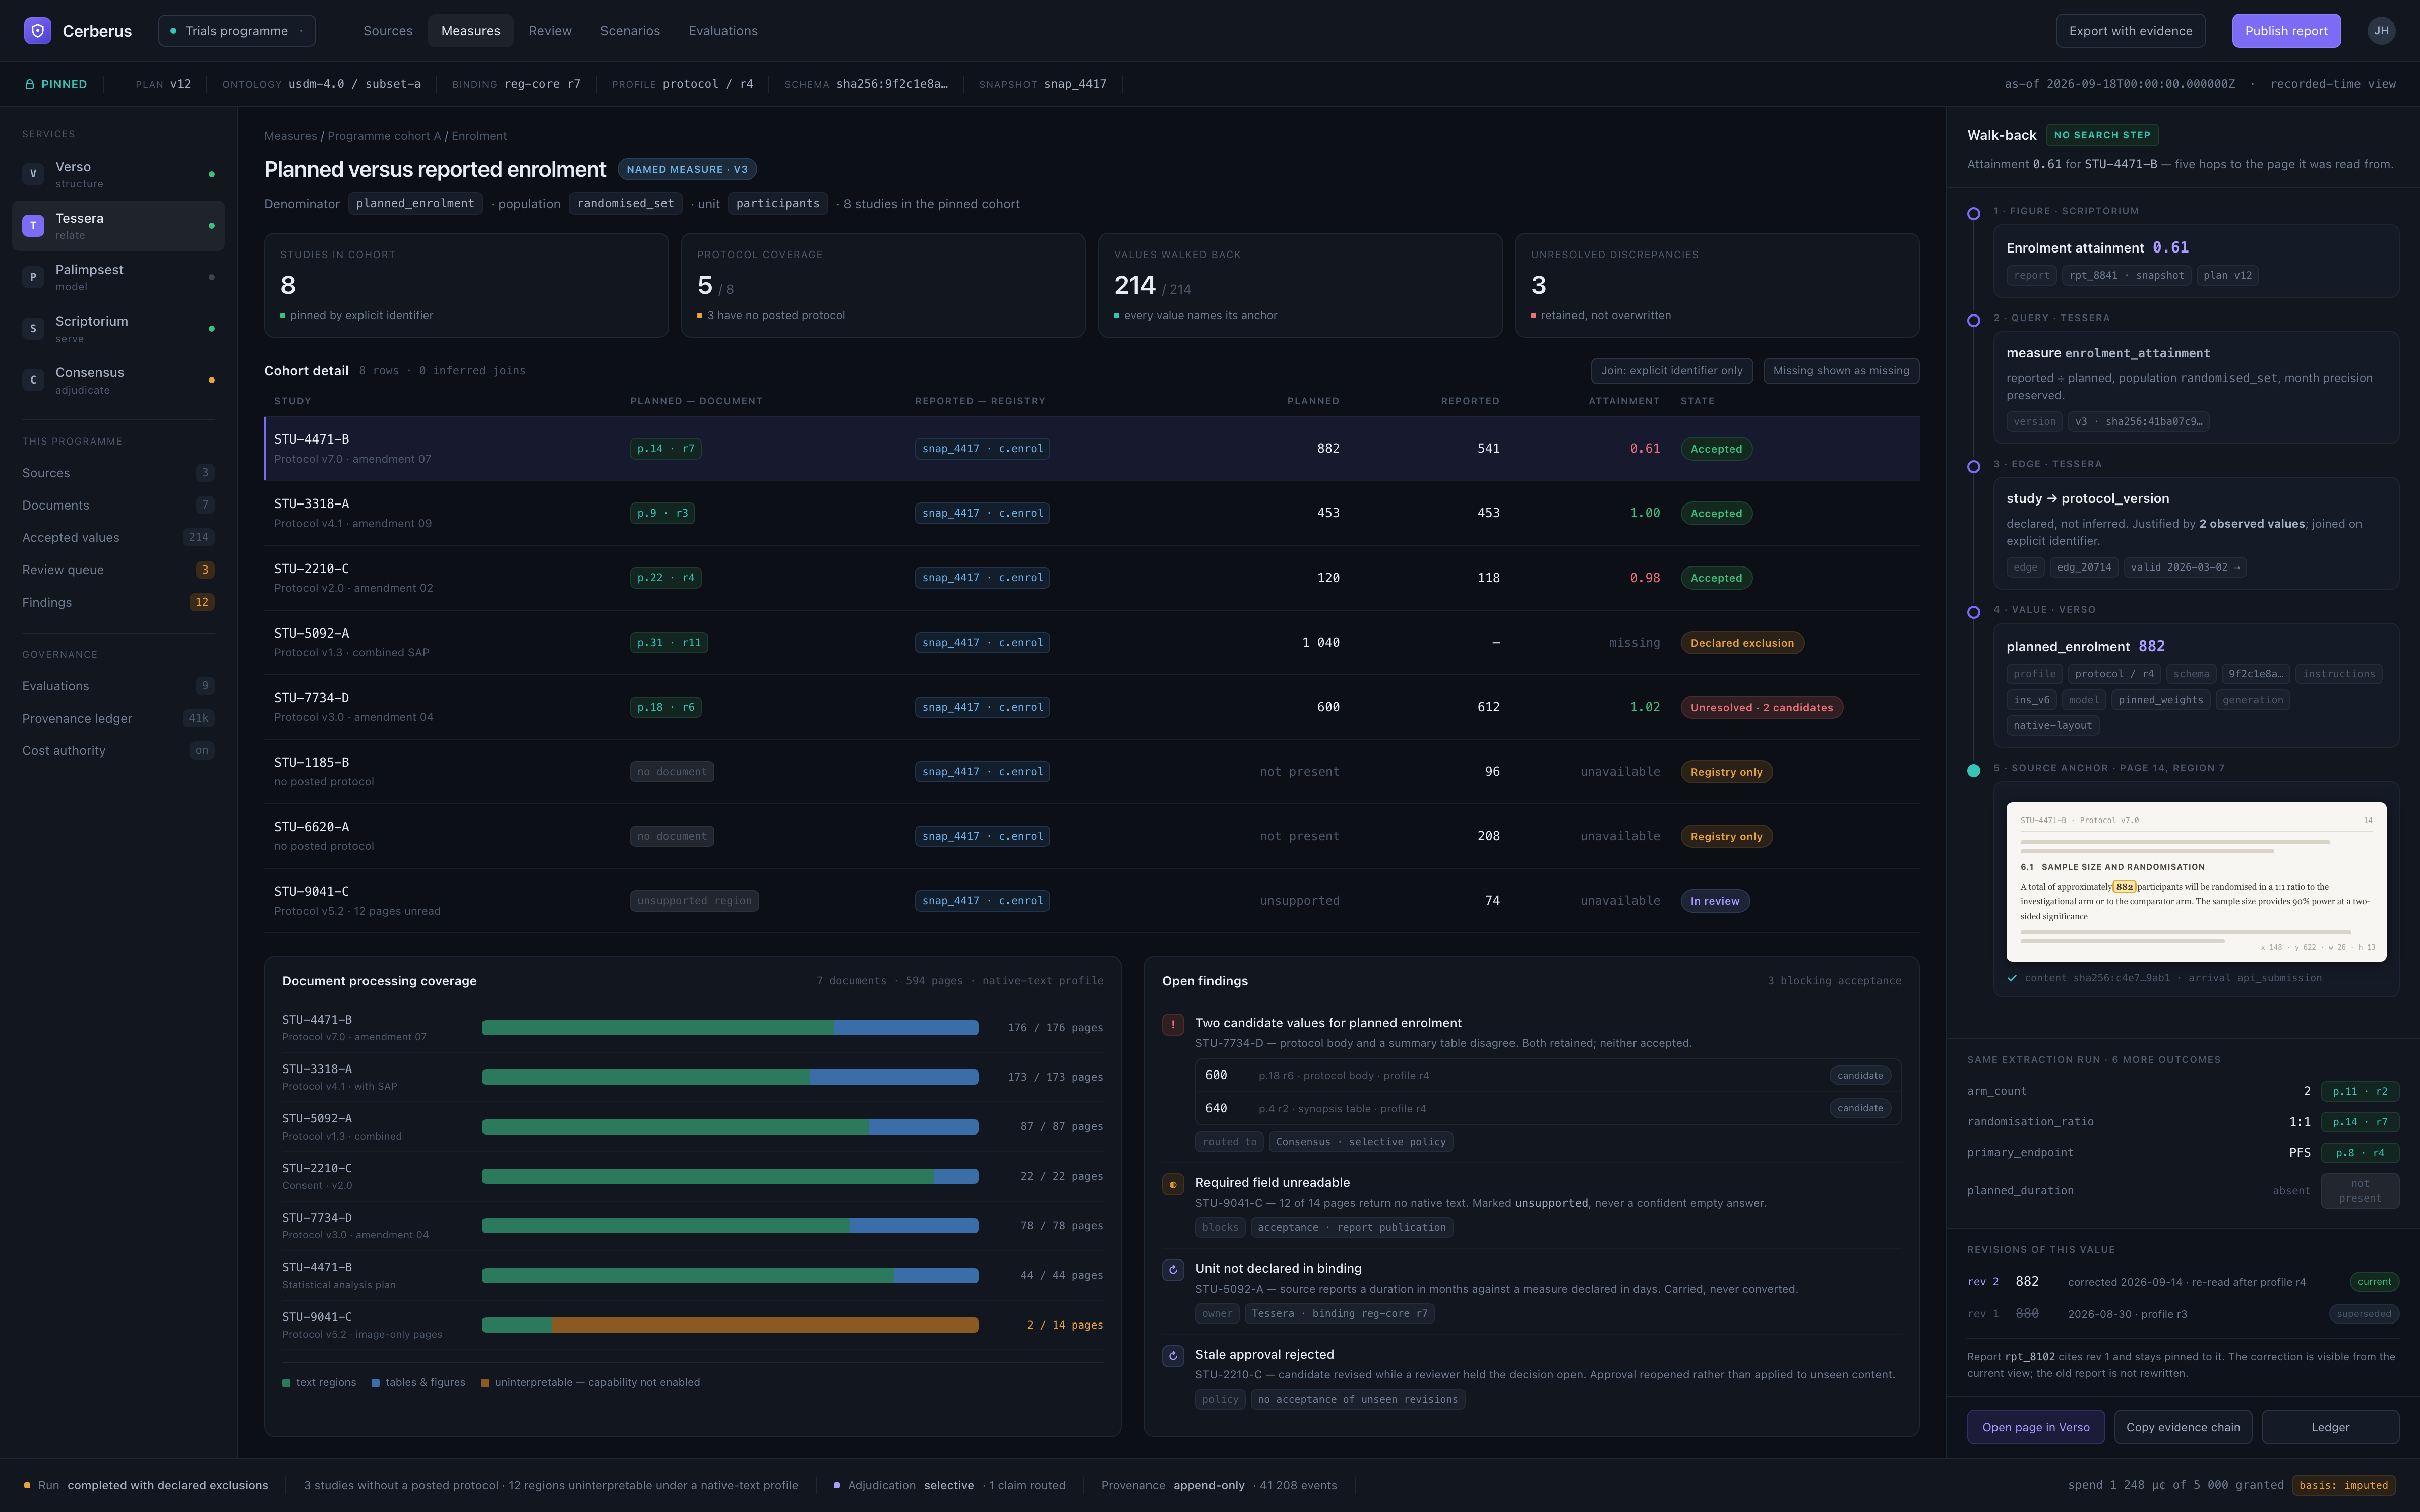This screenshot has height=1512, width=2420.
Task: Select the Verso service V icon
Action: pos(33,174)
